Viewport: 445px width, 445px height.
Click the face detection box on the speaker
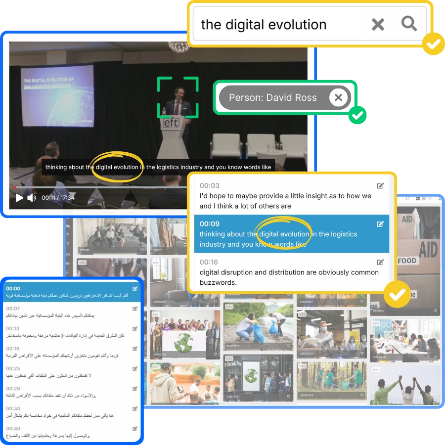tap(178, 97)
